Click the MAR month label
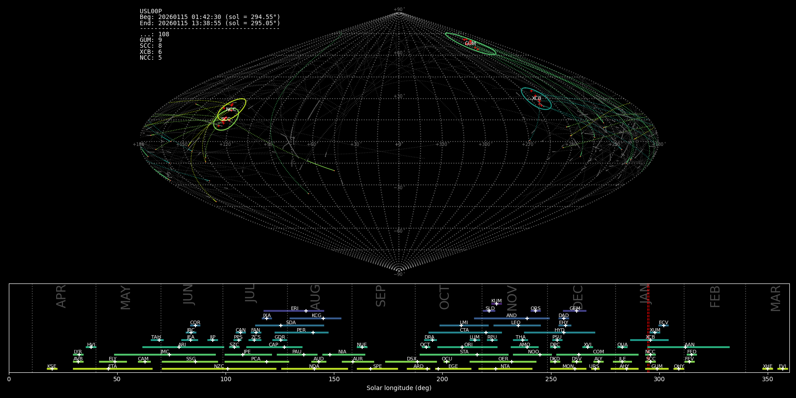 coord(776,298)
